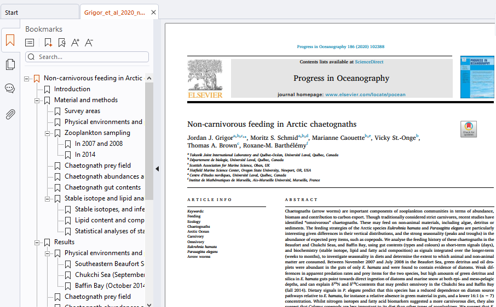
Task: Increase bookmark text size (A+)
Action: pyautogui.click(x=75, y=43)
